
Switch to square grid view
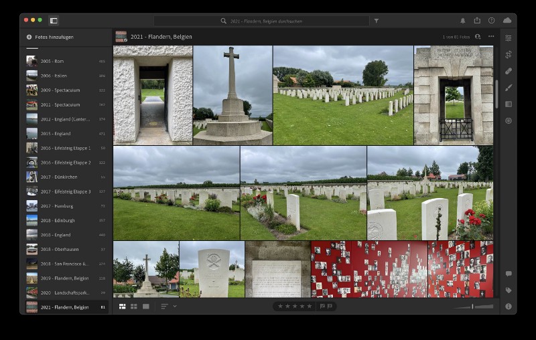(x=134, y=307)
